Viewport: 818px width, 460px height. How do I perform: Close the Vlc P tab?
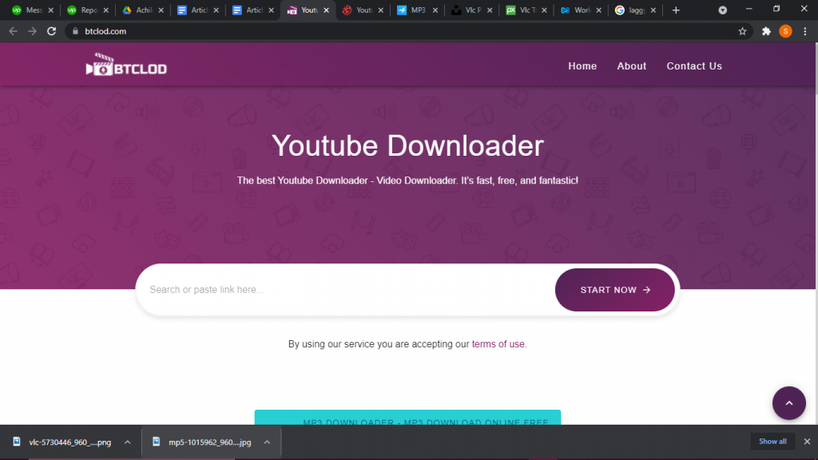click(490, 10)
